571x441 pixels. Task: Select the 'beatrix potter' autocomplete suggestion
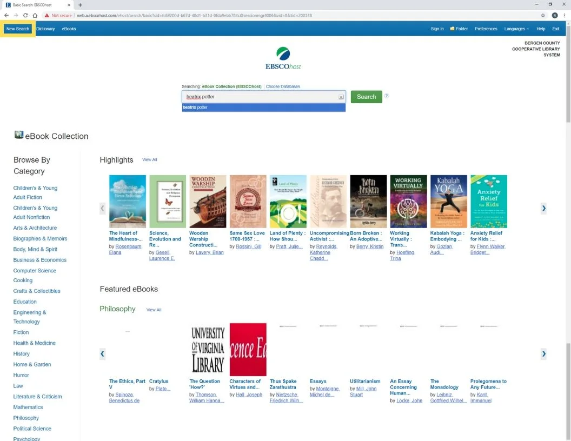point(264,108)
